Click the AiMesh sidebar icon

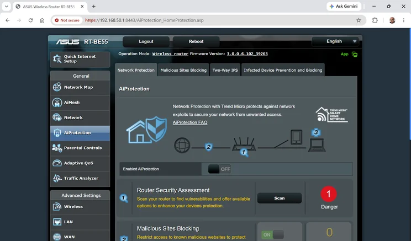(x=57, y=103)
